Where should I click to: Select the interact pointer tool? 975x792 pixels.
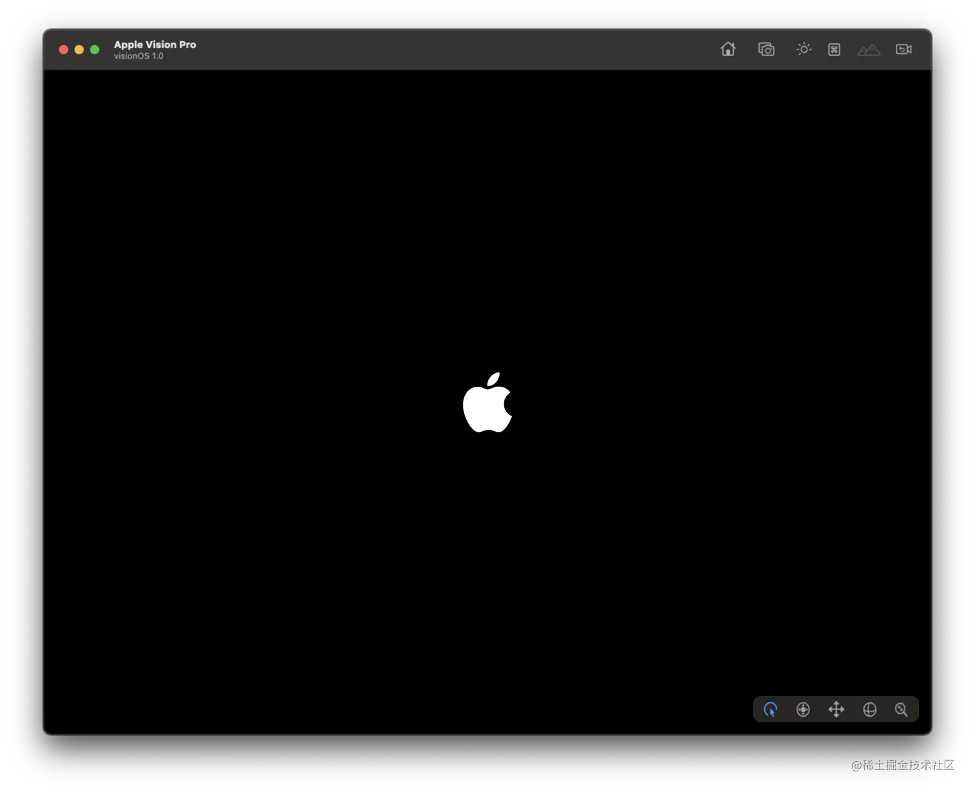point(771,710)
